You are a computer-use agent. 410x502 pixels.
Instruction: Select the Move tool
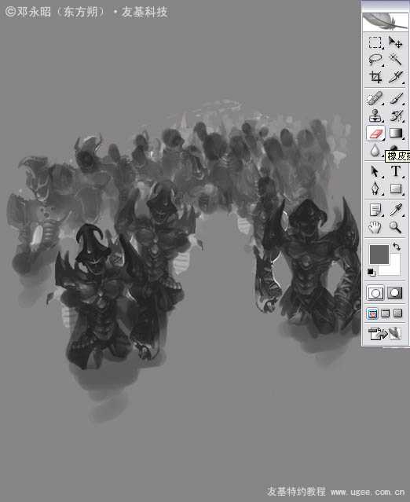[x=396, y=42]
